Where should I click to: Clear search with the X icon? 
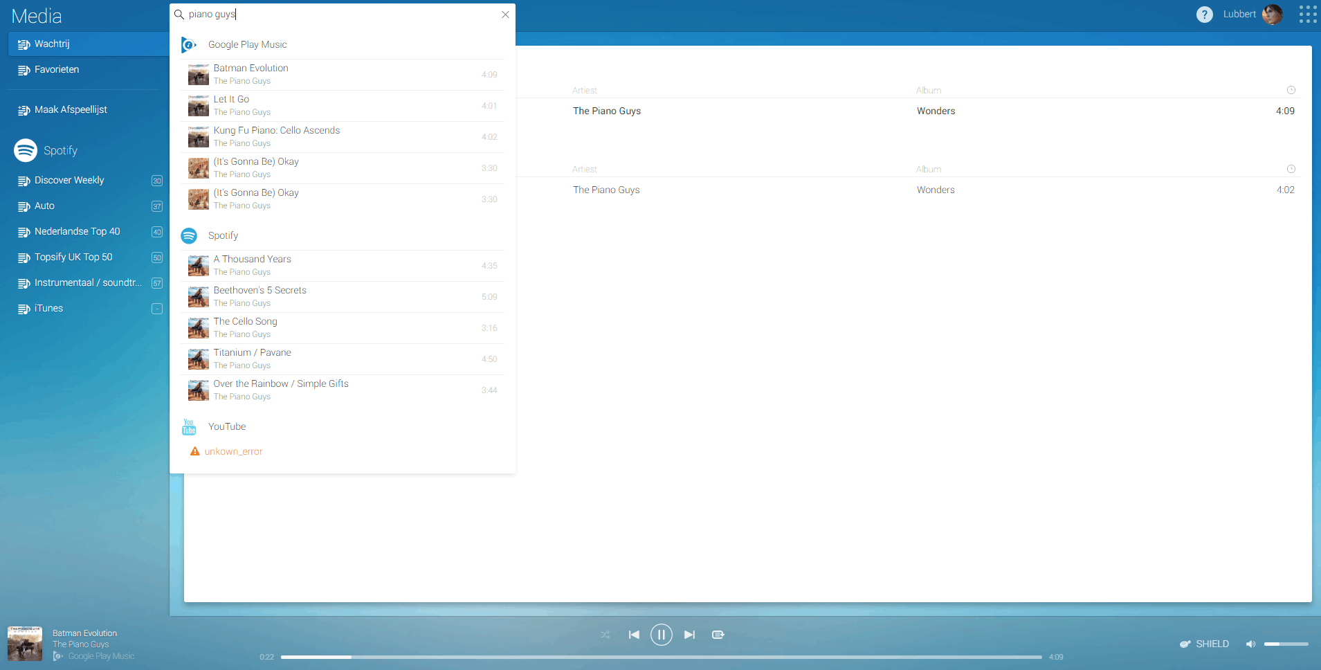point(505,15)
